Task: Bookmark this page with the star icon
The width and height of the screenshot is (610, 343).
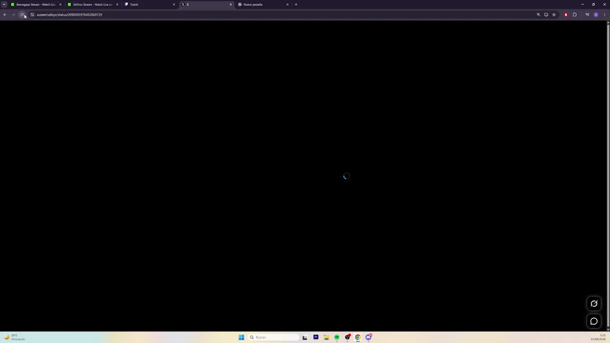Action: 554,15
